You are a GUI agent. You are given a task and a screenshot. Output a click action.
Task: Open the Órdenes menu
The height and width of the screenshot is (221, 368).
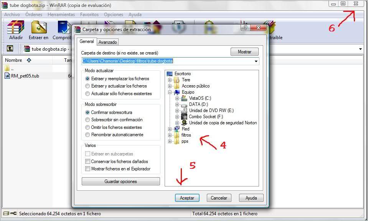[x=34, y=15]
